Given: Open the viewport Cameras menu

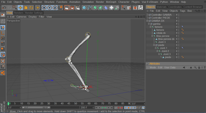Looking at the screenshot, I should tap(21, 17).
